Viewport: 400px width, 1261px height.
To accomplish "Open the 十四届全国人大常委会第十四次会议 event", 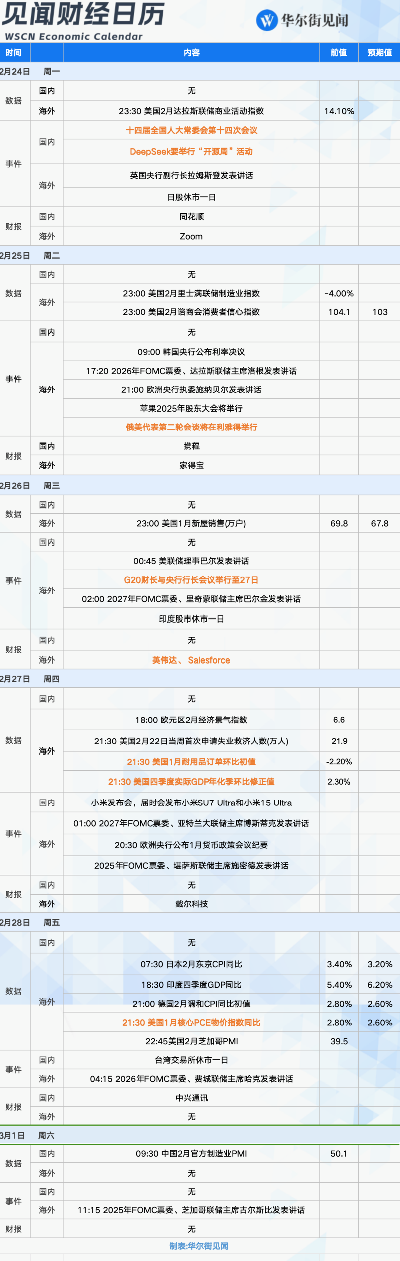I will click(x=191, y=130).
